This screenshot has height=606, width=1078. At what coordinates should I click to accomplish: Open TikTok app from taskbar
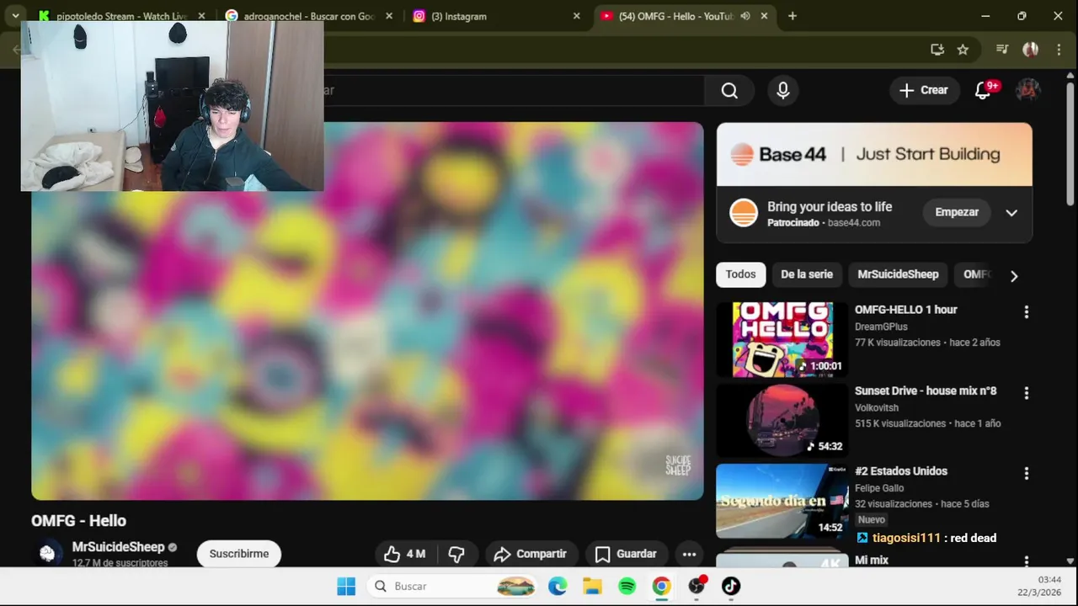(x=731, y=586)
